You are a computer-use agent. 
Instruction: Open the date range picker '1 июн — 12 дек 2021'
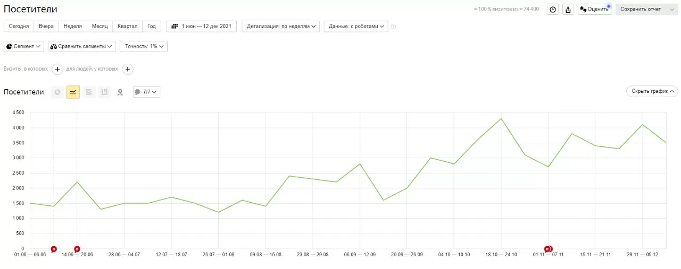[202, 26]
